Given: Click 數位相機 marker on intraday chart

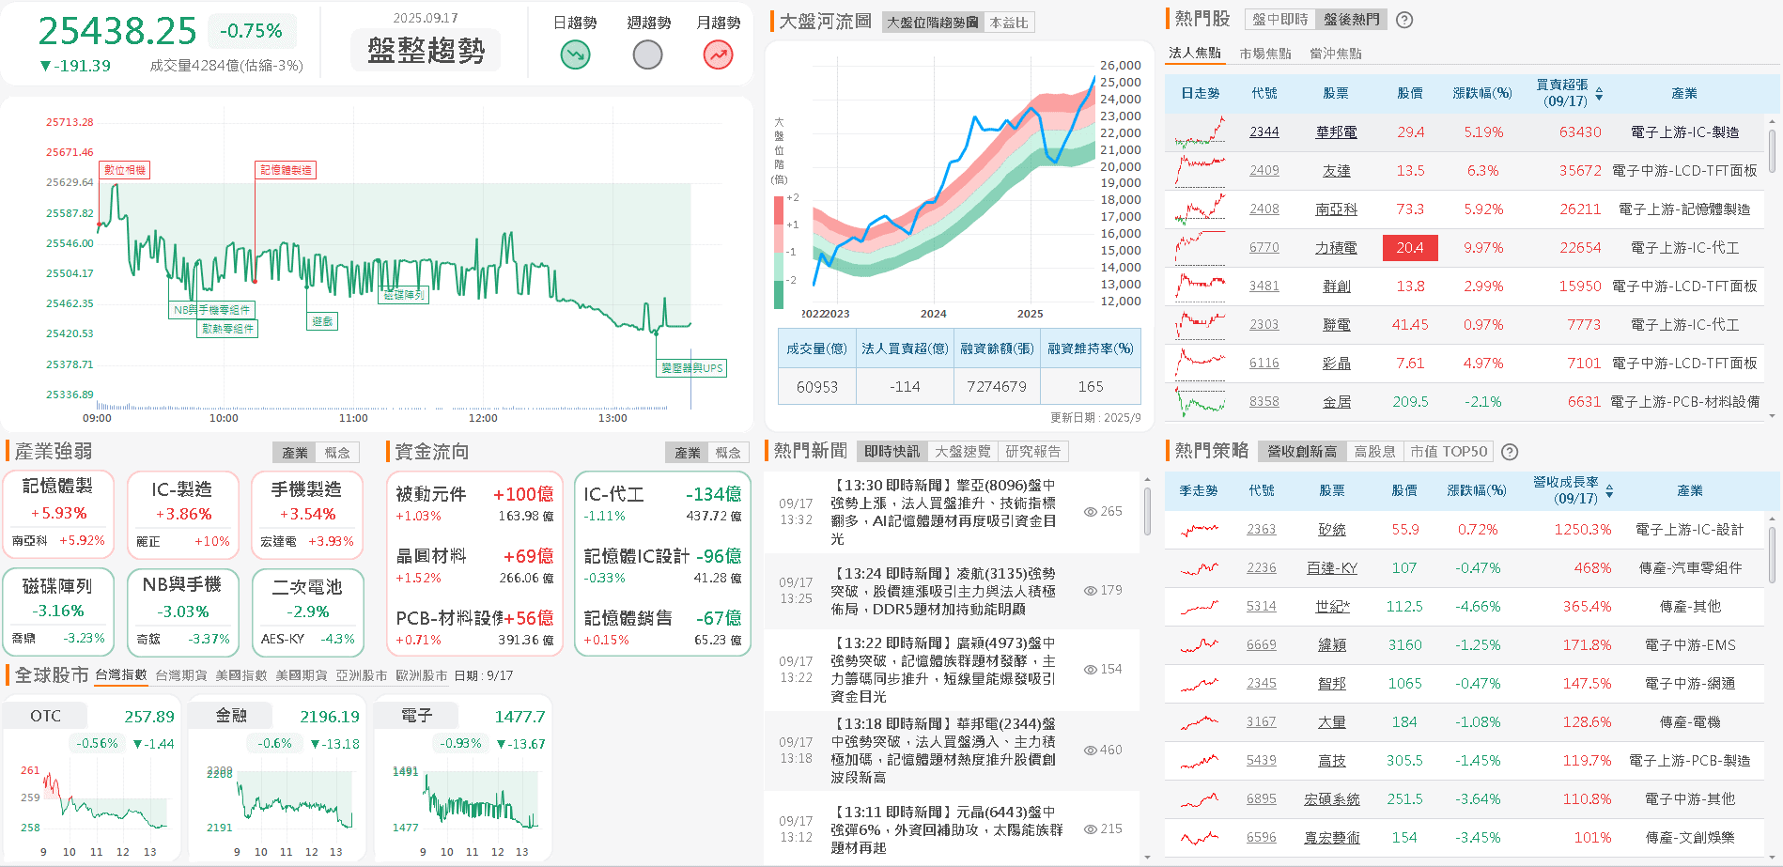Looking at the screenshot, I should [x=124, y=170].
